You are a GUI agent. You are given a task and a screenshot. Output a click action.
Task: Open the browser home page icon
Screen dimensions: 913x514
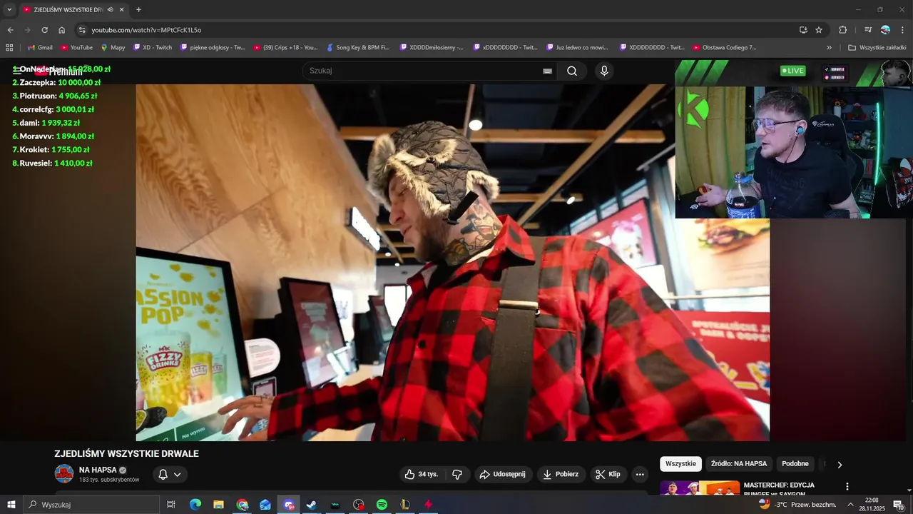coord(62,30)
